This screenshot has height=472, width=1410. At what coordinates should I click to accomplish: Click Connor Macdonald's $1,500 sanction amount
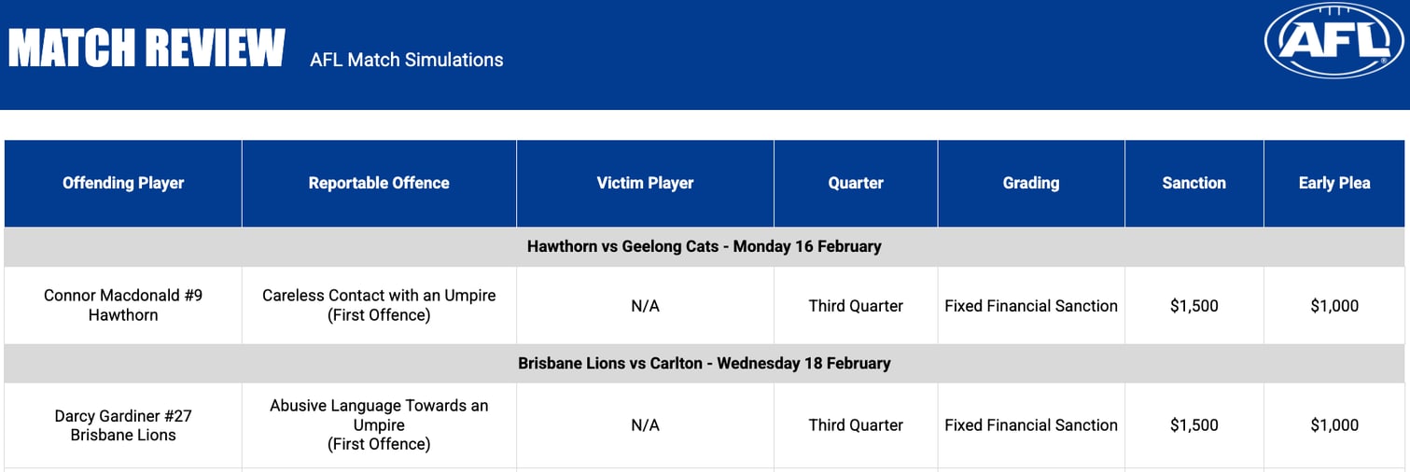pos(1194,306)
